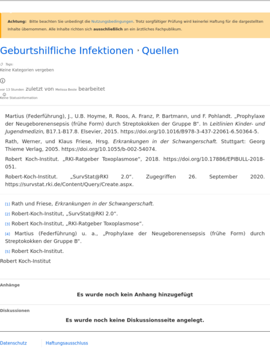Click the standalone 'Robert Koch-Institut' line below footnotes

25,261
